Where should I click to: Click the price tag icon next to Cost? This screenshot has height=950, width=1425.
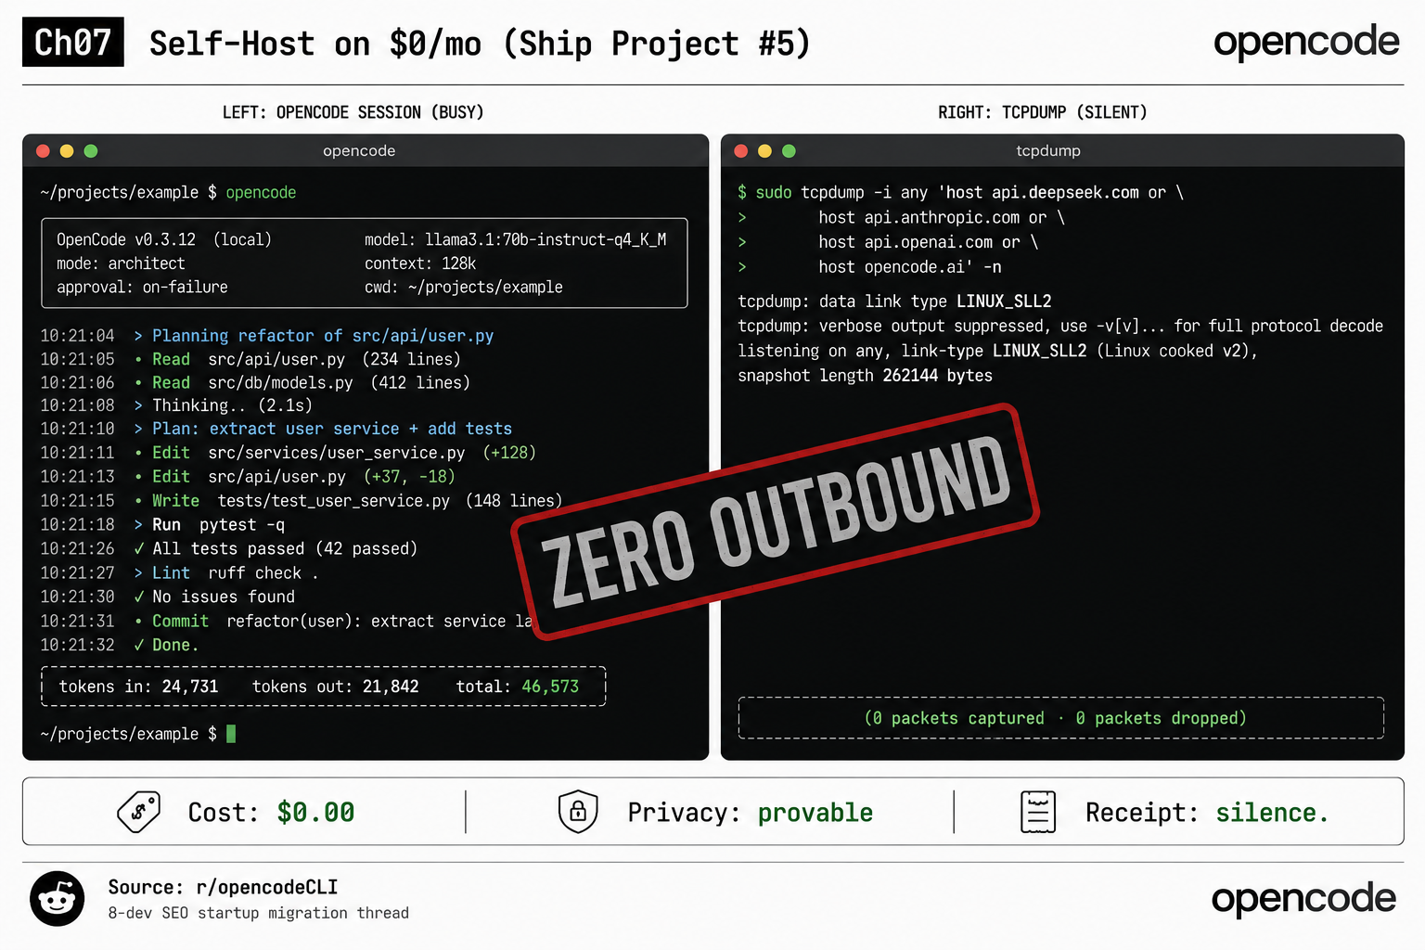click(x=139, y=812)
